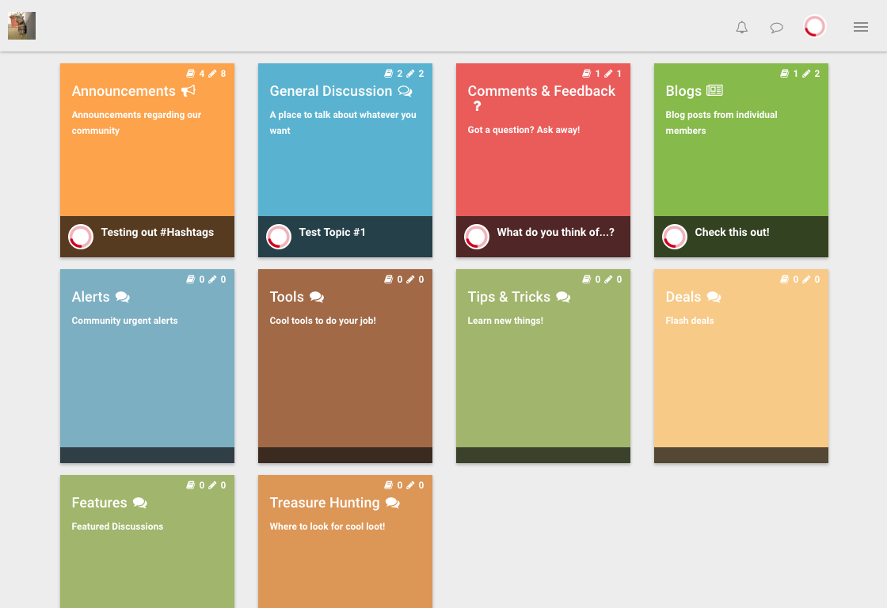Click the posts pencil icon on Blogs card
The height and width of the screenshot is (608, 887).
806,74
